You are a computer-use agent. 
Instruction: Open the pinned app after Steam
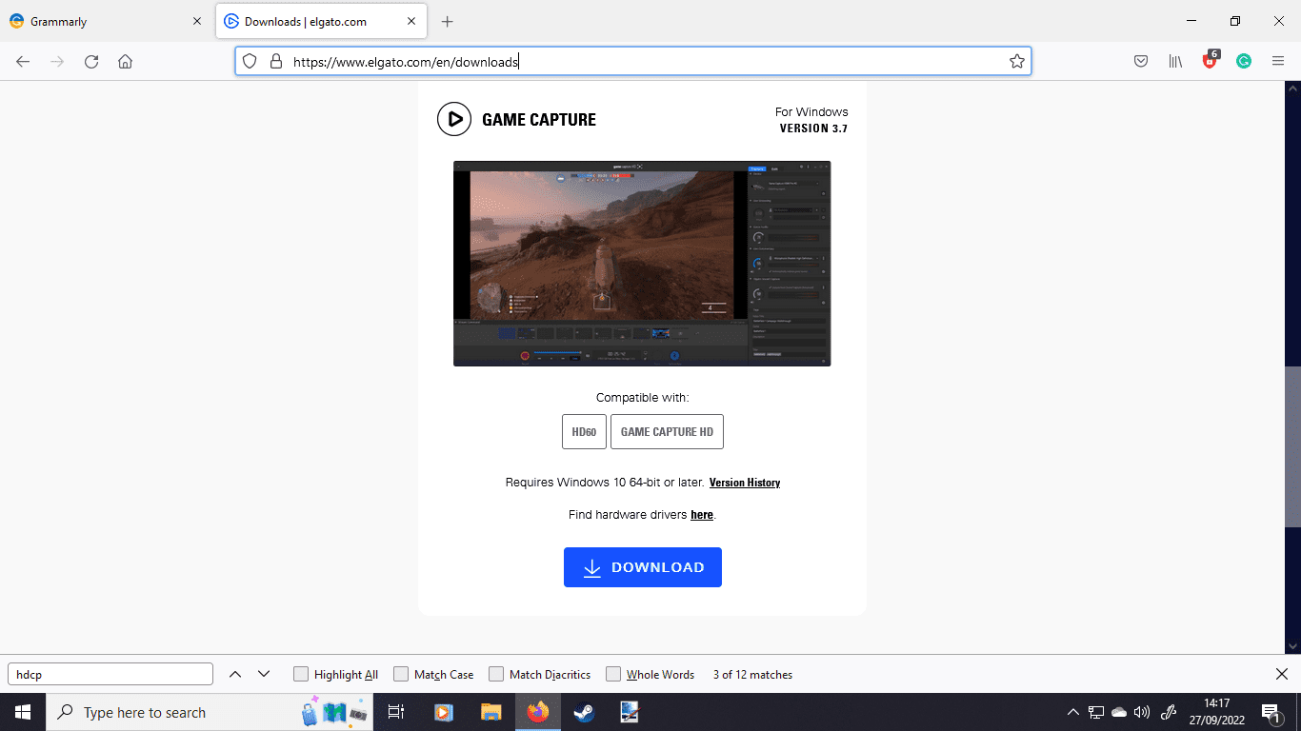pos(630,712)
